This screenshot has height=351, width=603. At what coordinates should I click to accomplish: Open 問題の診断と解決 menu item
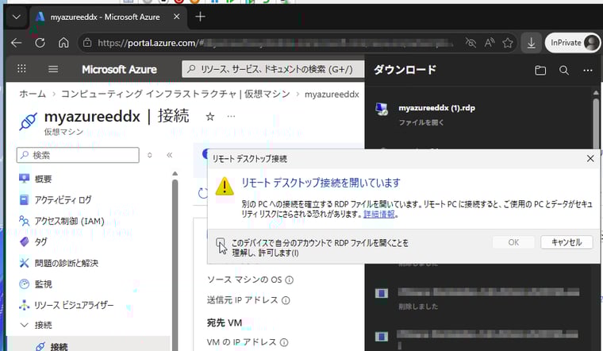[66, 263]
